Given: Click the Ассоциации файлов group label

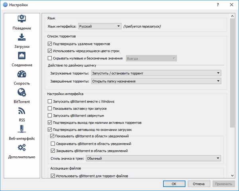Looking at the screenshot, I should (66, 168).
